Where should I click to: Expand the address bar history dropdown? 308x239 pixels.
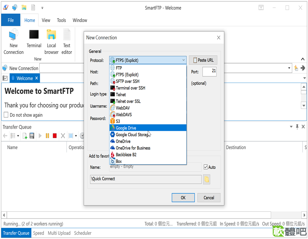pyautogui.click(x=289, y=68)
